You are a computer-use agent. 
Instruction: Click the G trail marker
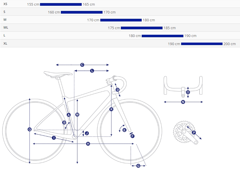(x=138, y=166)
